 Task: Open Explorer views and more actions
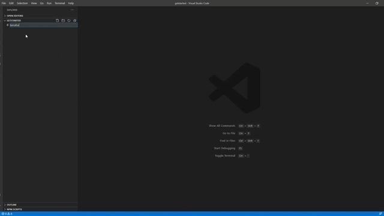[x=72, y=10]
